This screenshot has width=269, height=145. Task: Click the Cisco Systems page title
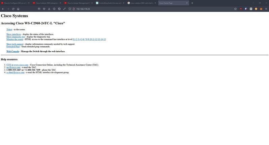click(x=14, y=16)
